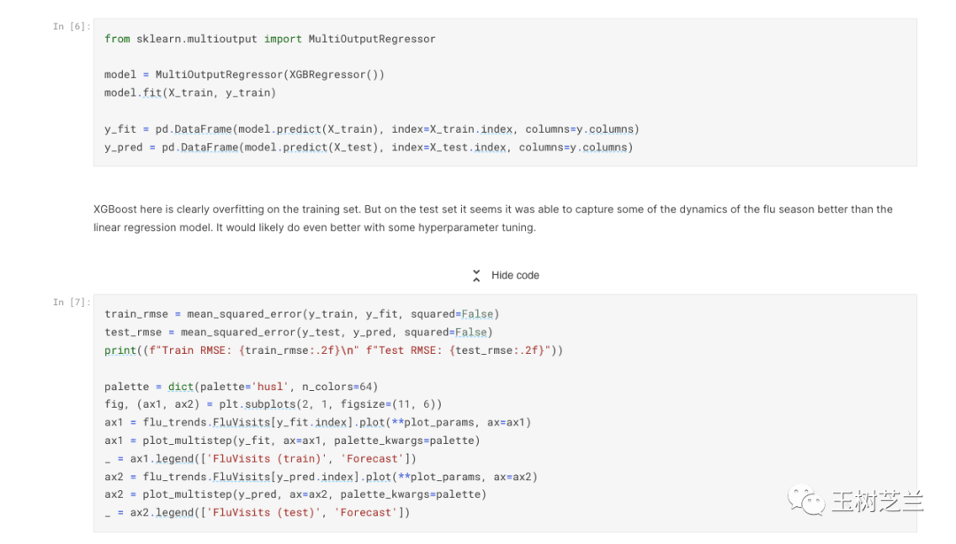Select the In [7] cell prompt

(71, 303)
